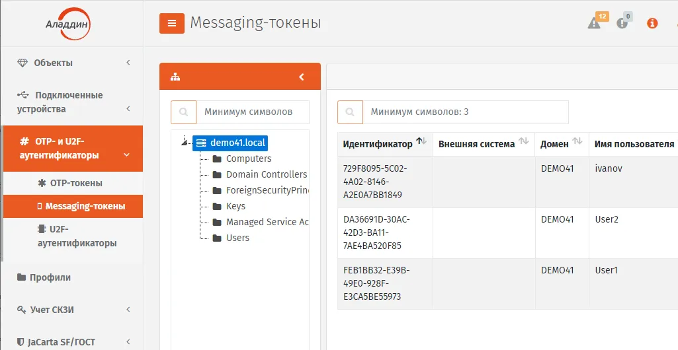Click the orange hamburger menu button
This screenshot has width=678, height=350.
tap(172, 23)
